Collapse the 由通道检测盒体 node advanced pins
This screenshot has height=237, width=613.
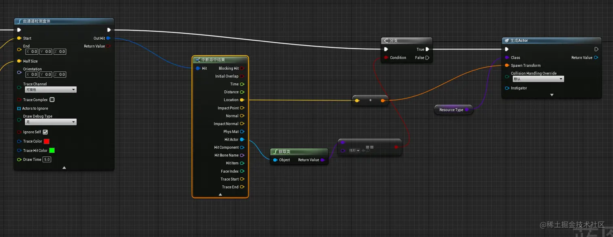(64, 167)
